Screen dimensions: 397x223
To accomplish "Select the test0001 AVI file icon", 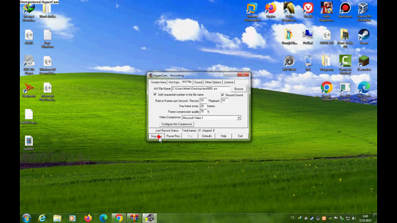I will click(x=29, y=143).
